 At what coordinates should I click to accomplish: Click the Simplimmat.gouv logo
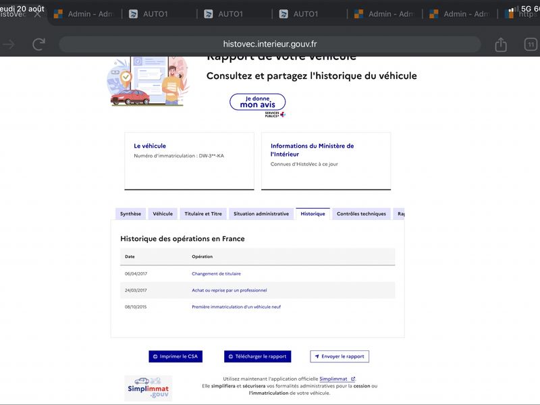pyautogui.click(x=148, y=389)
